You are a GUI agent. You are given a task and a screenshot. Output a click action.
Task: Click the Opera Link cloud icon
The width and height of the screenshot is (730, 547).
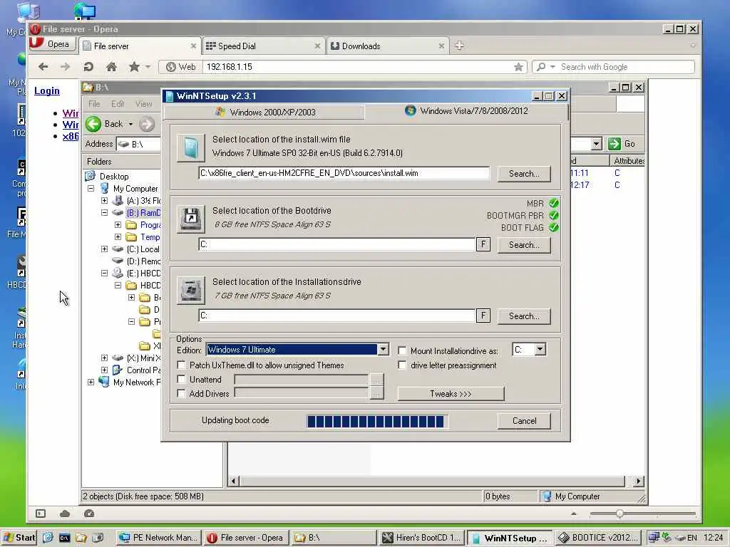point(65,514)
